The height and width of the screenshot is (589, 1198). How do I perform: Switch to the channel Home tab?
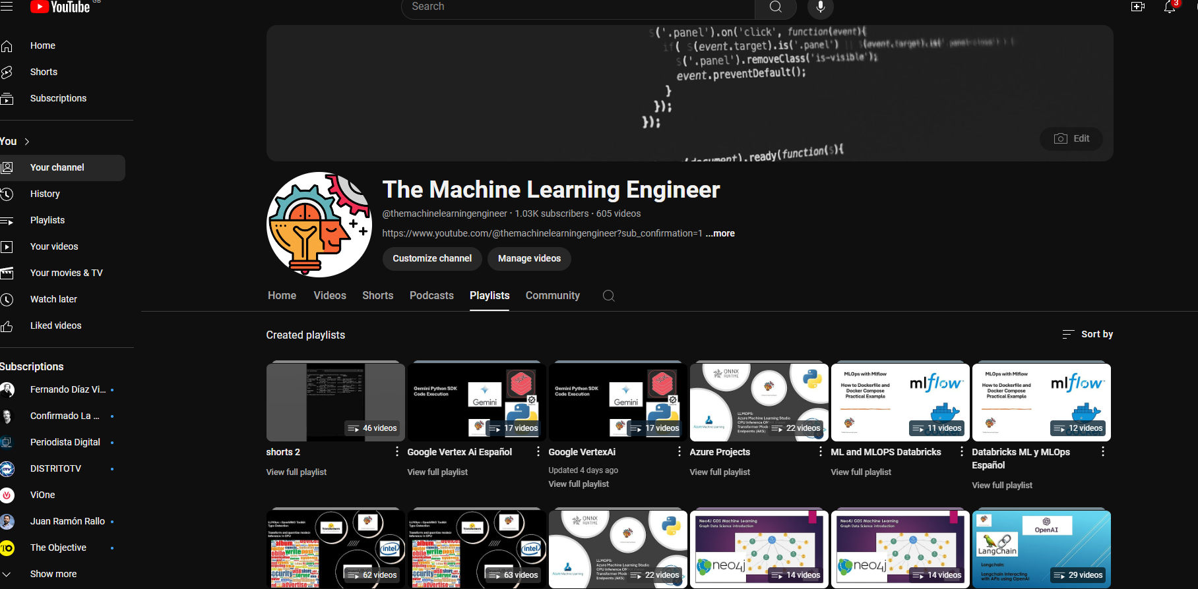(x=282, y=296)
